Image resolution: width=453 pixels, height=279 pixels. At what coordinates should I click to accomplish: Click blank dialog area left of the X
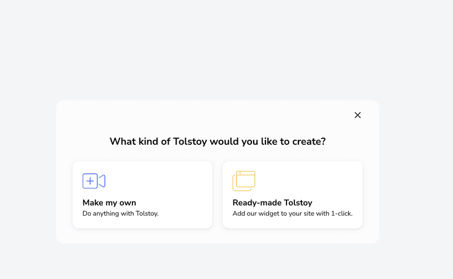283,115
